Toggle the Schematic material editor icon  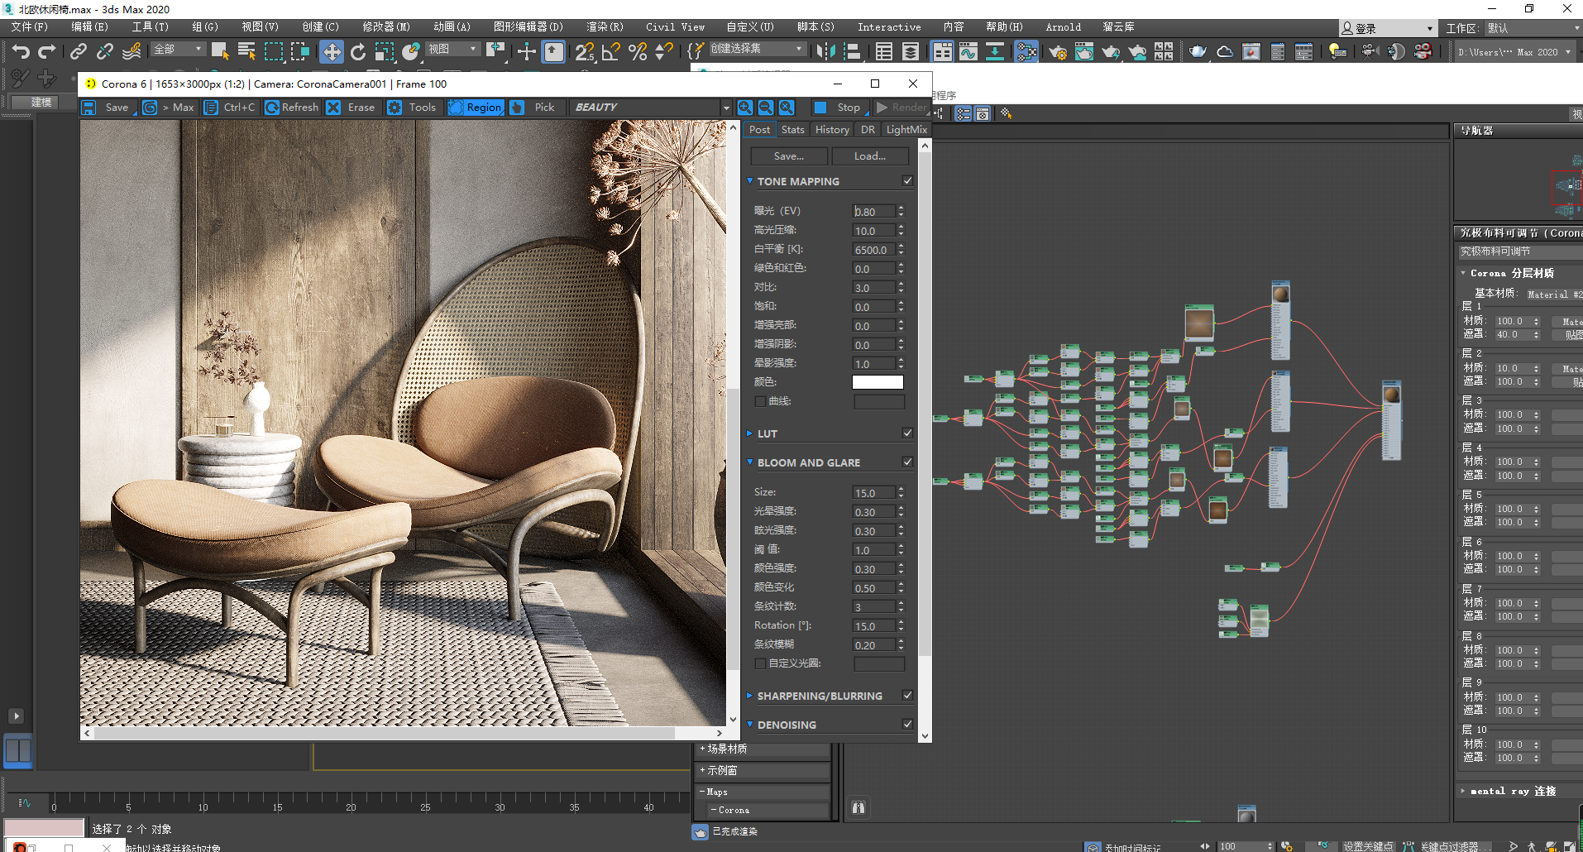click(x=1026, y=52)
